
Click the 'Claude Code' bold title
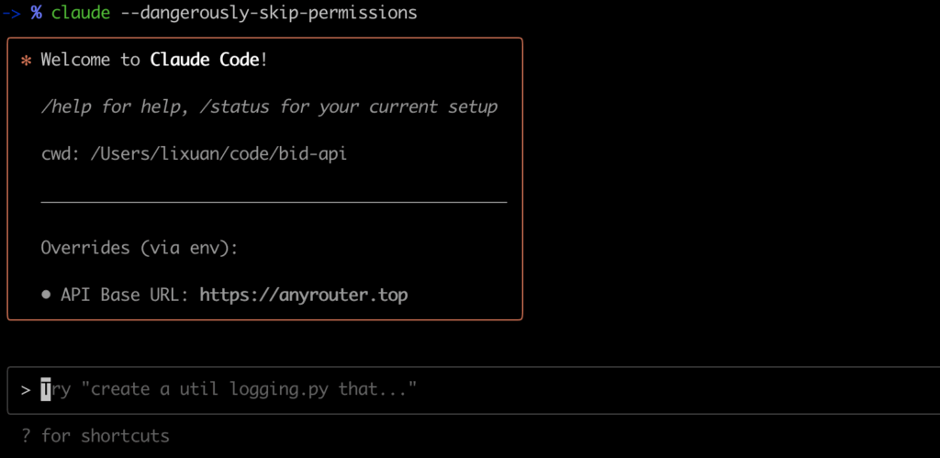click(205, 60)
